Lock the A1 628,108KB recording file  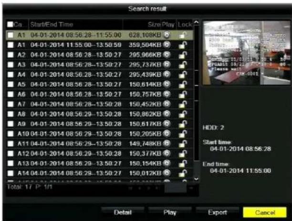(183, 35)
